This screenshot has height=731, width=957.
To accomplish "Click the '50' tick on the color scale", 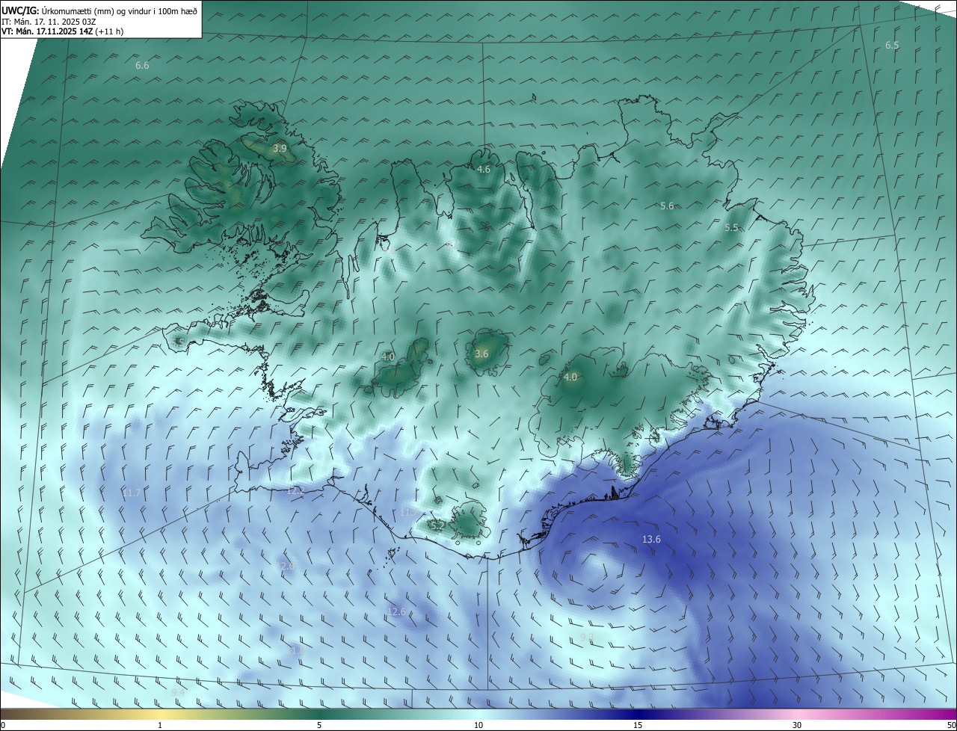I will [950, 725].
